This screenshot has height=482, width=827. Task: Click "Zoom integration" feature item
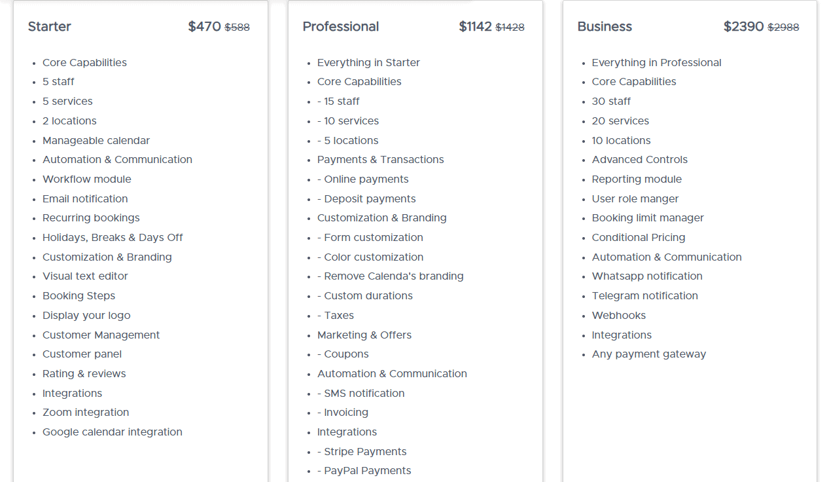pos(86,413)
